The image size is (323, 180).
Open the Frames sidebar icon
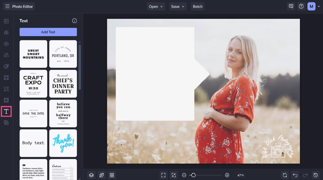tap(6, 78)
